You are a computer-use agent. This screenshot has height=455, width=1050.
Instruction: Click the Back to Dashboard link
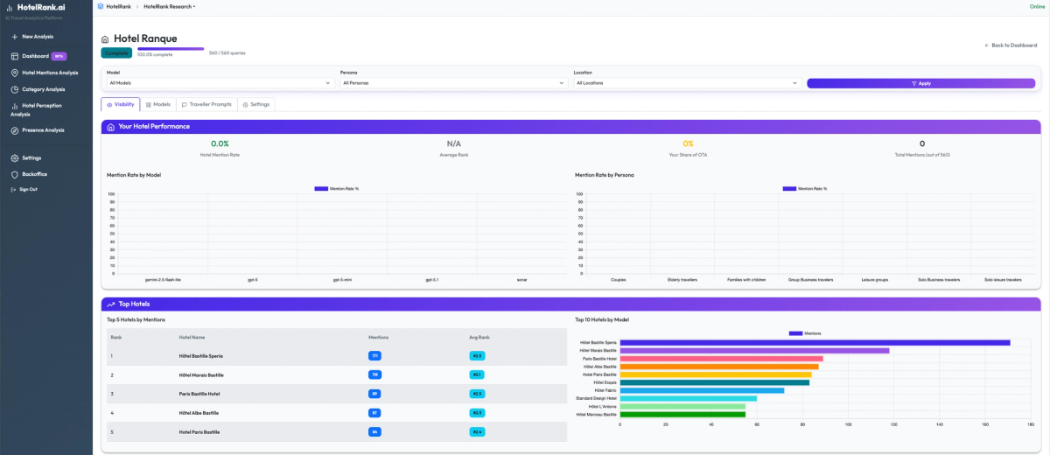(1011, 45)
